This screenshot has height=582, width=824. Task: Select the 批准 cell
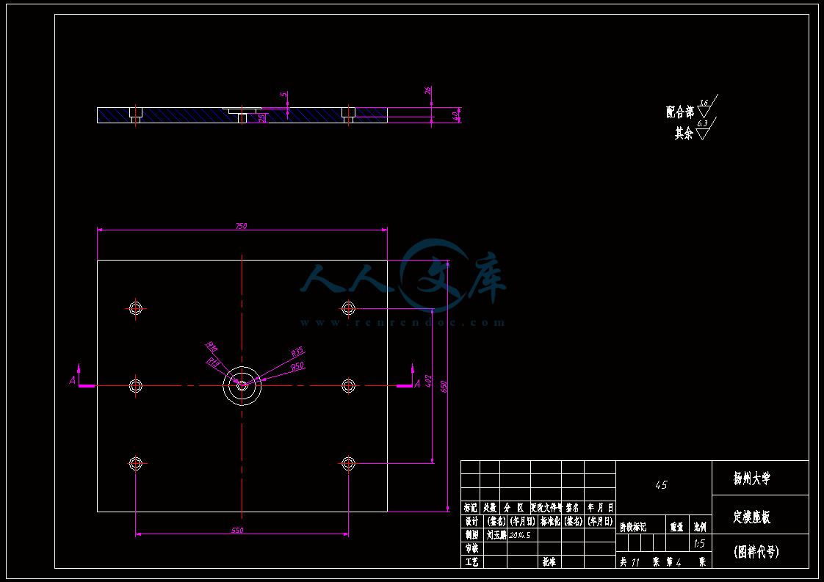point(549,562)
